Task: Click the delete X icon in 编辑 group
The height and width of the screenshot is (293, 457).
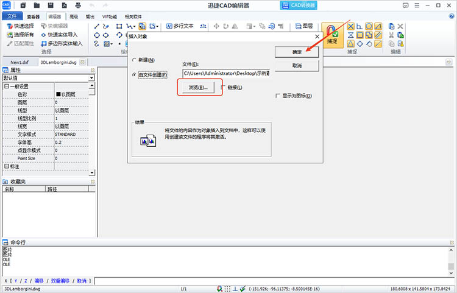Action: coord(400,27)
